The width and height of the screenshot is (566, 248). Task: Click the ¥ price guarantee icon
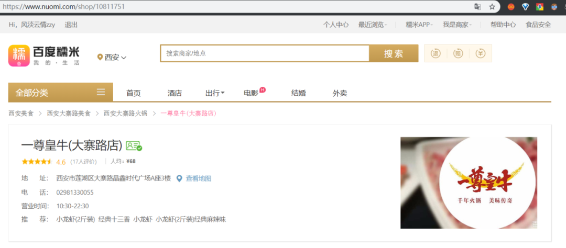[481, 54]
